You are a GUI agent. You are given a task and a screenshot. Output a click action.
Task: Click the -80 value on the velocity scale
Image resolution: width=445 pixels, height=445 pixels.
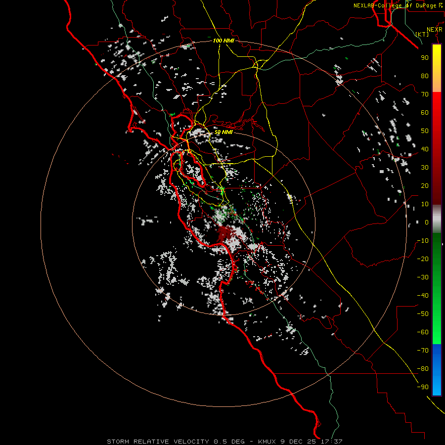[x=423, y=369]
